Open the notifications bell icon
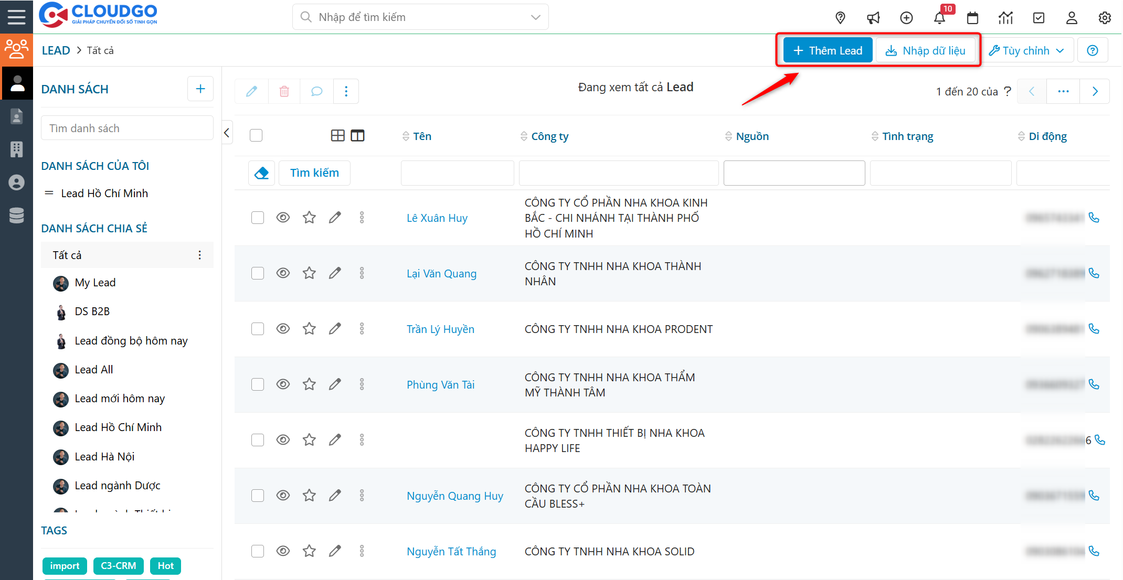Viewport: 1123px width, 580px height. 939,18
